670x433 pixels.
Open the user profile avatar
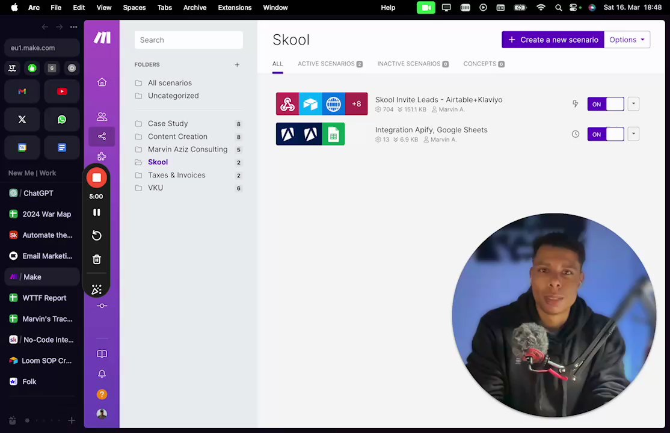click(x=102, y=414)
